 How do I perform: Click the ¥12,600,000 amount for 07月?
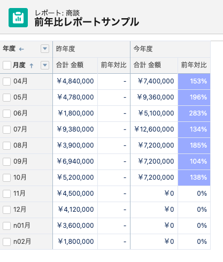point(154,129)
